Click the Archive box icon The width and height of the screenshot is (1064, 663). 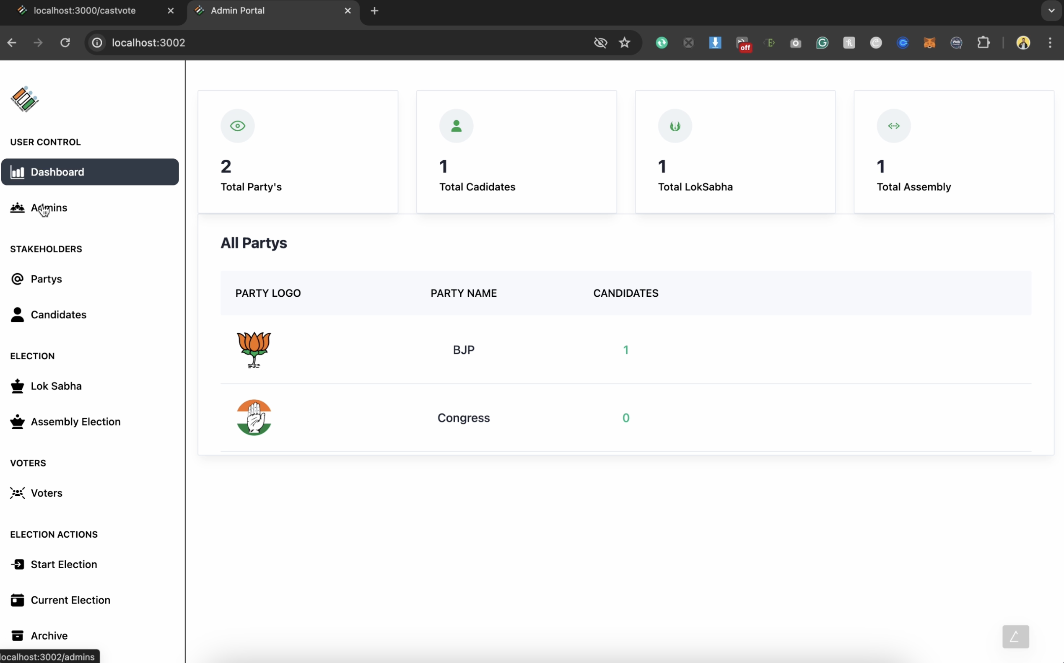[x=17, y=635]
